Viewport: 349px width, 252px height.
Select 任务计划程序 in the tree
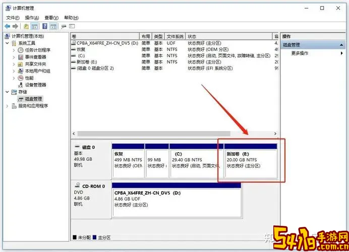pyautogui.click(x=37, y=50)
